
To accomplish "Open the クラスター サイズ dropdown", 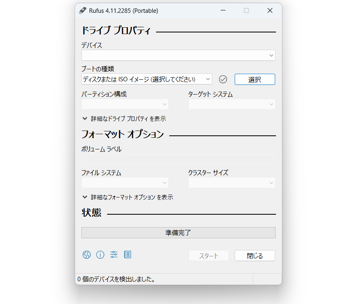I will pos(231,183).
